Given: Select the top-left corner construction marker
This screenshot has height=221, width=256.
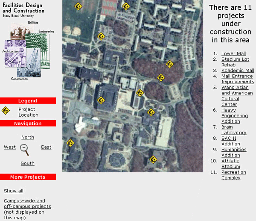Looking at the screenshot, I should click(x=78, y=6).
